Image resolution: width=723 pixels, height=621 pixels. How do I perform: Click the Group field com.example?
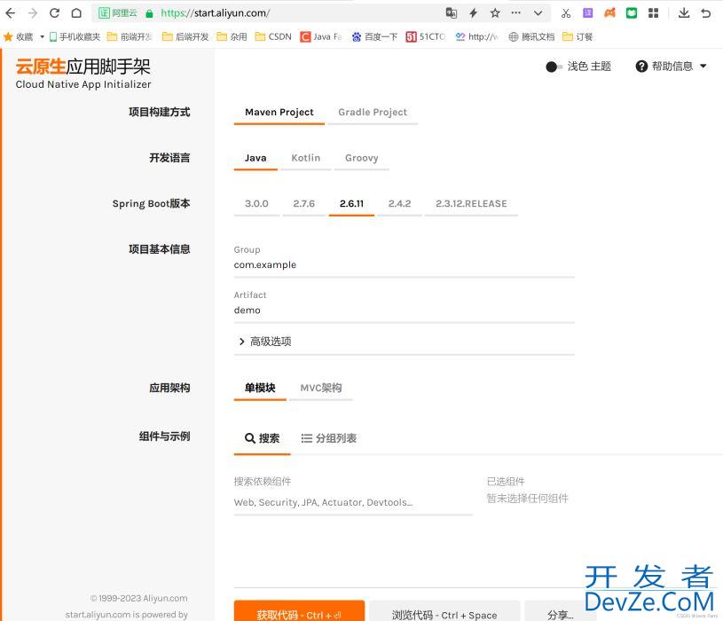pos(404,265)
